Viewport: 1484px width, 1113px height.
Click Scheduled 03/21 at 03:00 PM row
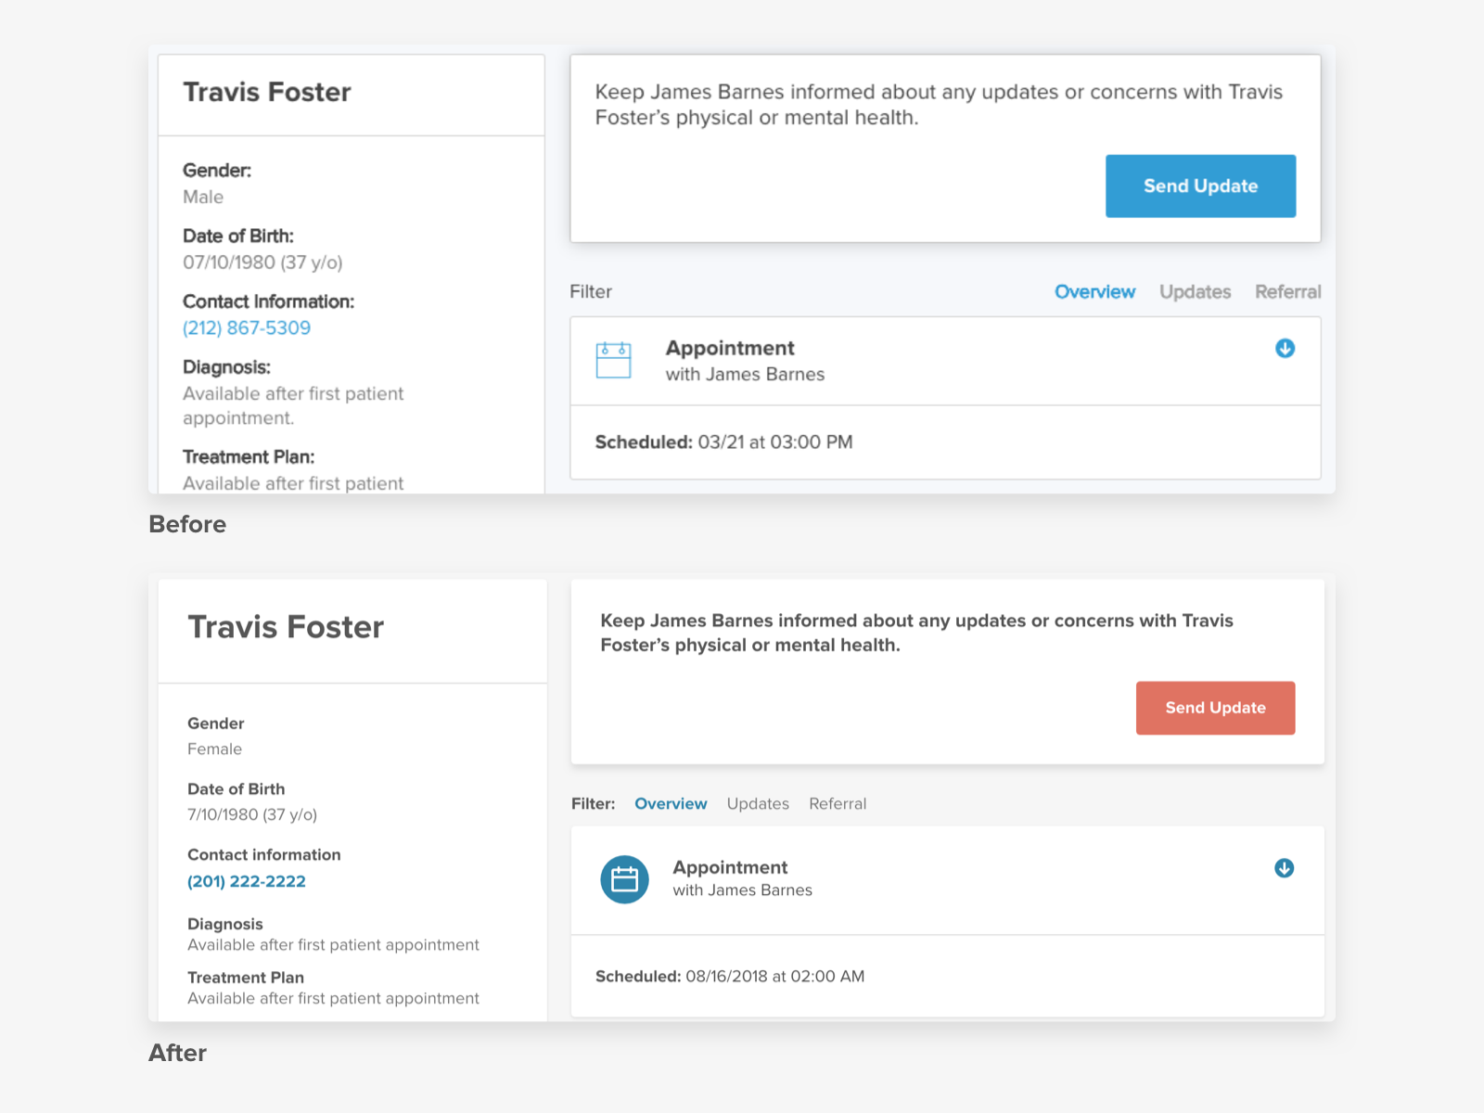723,442
